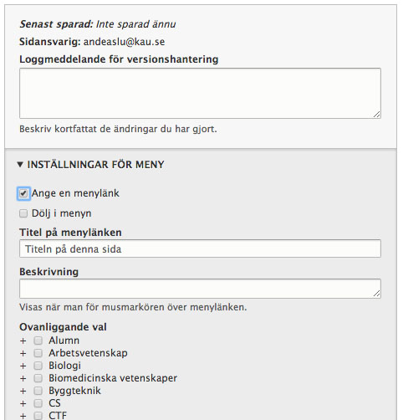This screenshot has height=420, width=403.
Task: Enable Dölj i menyn checkbox
Action: tap(23, 213)
